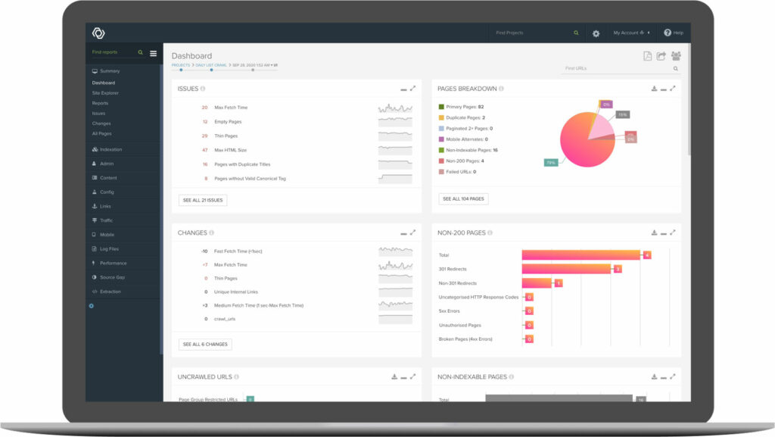Viewport: 775px width, 437px height.
Task: Click the Find URLs search magnifier
Action: (676, 69)
